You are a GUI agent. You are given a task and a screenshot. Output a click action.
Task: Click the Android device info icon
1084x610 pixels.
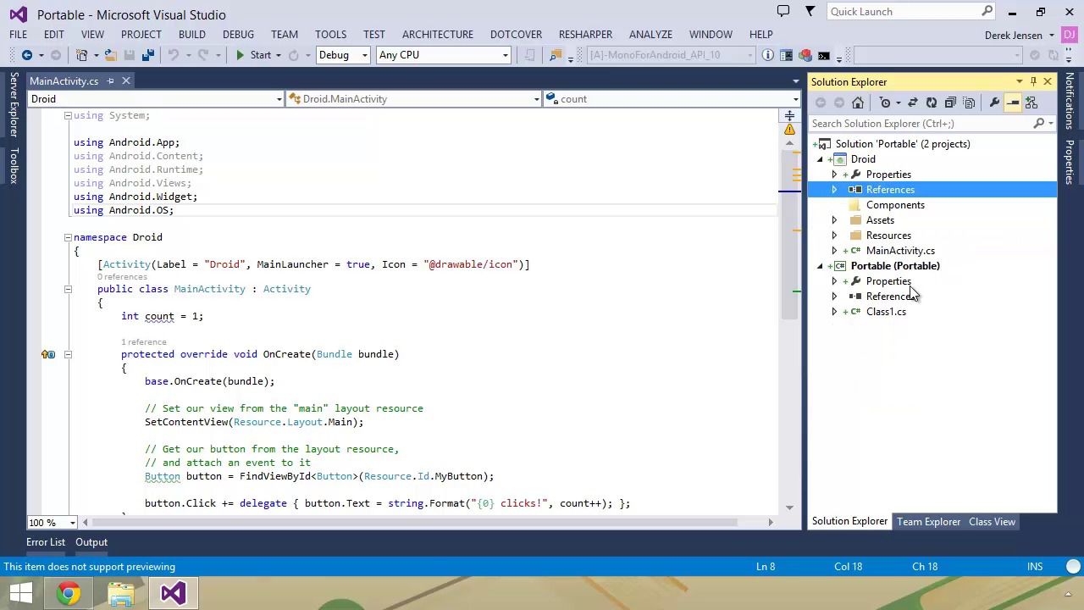[x=767, y=55]
